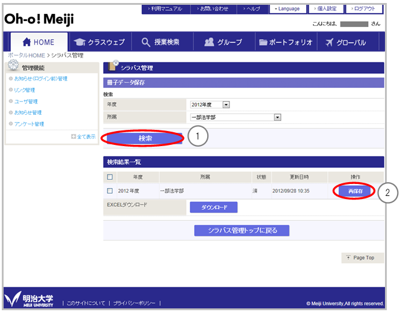Click the 操作 column header

point(356,177)
